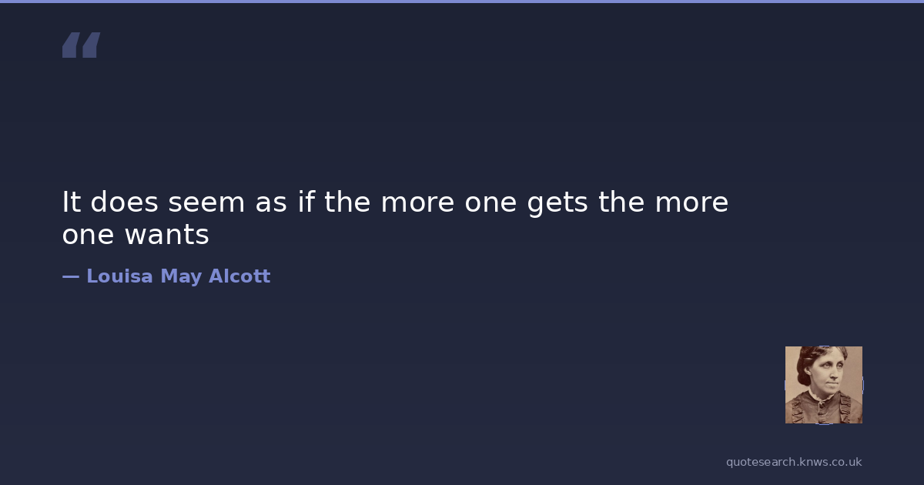Click the word "seem" in the quote
Screen dimensions: 924x485
(x=206, y=202)
